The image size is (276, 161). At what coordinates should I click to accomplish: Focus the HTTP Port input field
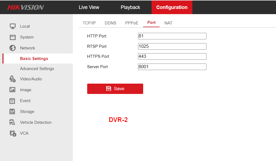(x=172, y=36)
